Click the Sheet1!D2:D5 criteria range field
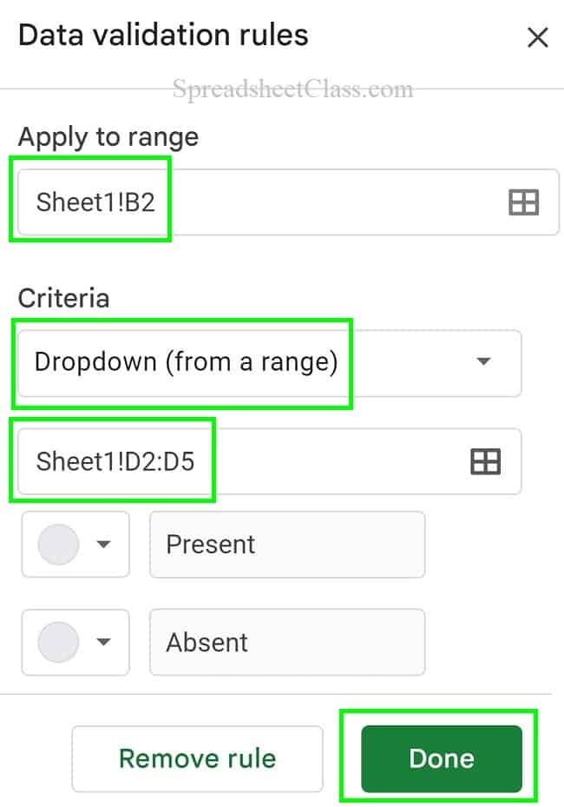 coord(269,461)
